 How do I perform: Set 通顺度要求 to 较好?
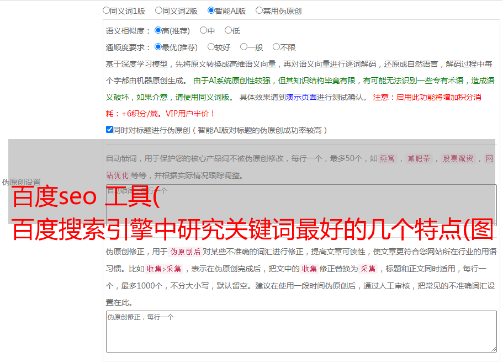coord(211,47)
